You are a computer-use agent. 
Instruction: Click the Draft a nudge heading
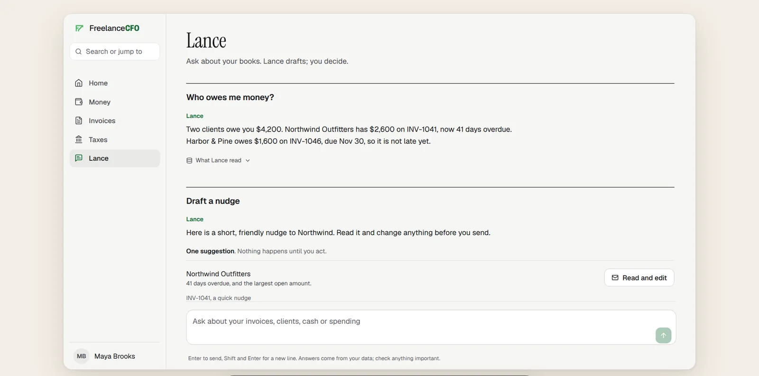click(213, 201)
